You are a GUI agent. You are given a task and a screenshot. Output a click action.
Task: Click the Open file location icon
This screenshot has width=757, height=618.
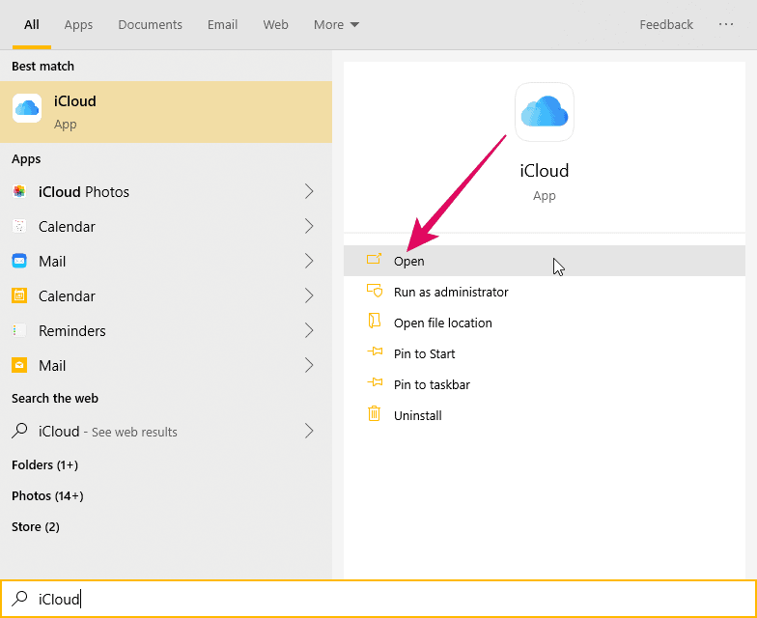tap(375, 321)
